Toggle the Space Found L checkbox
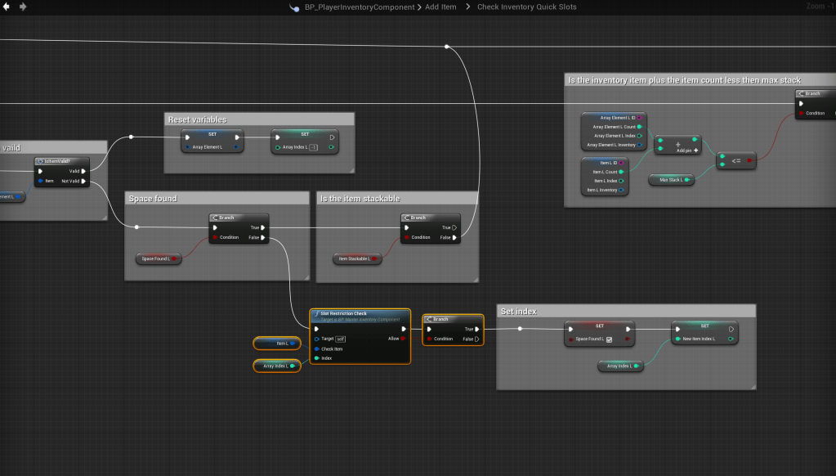This screenshot has width=836, height=476. (609, 339)
